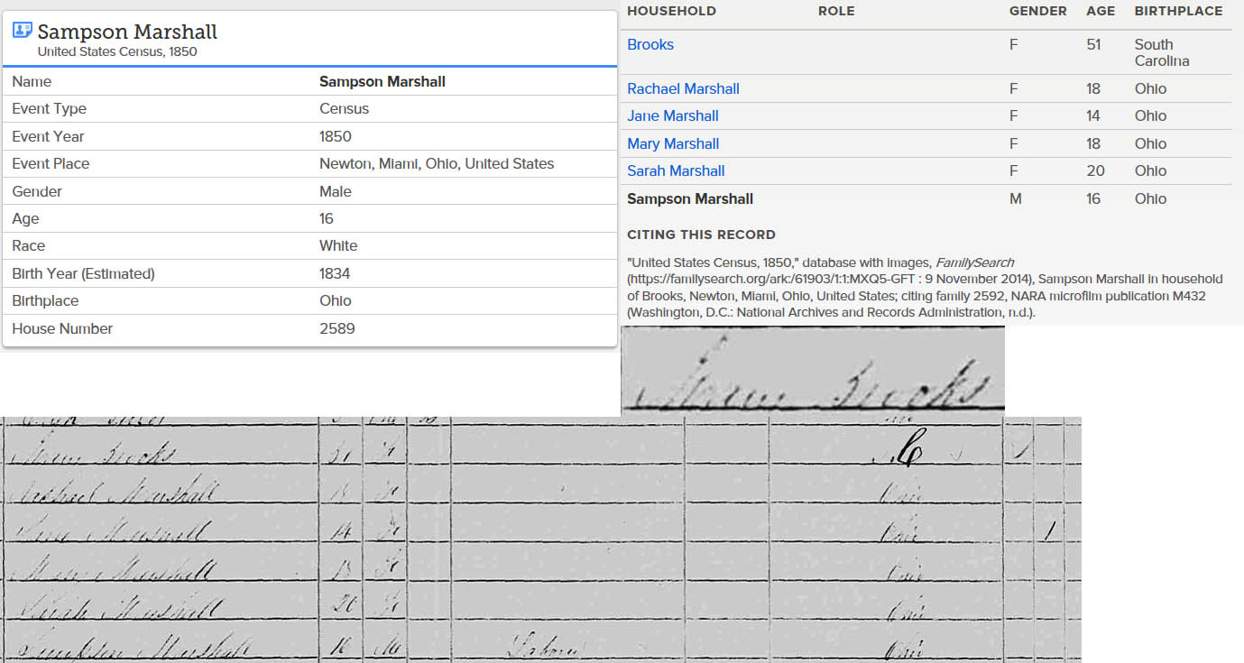Select the Birthplace value Ohio in record details
The width and height of the screenshot is (1244, 663).
336,300
